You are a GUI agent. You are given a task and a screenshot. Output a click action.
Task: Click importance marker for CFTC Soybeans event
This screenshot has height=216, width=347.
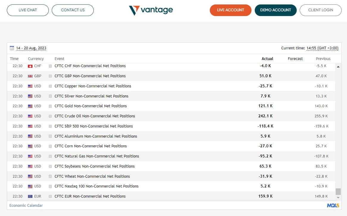click(50, 166)
